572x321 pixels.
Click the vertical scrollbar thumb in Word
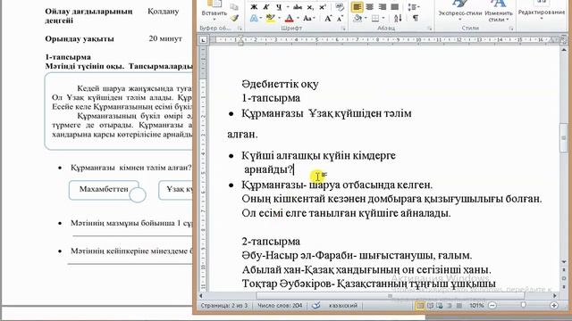564,138
